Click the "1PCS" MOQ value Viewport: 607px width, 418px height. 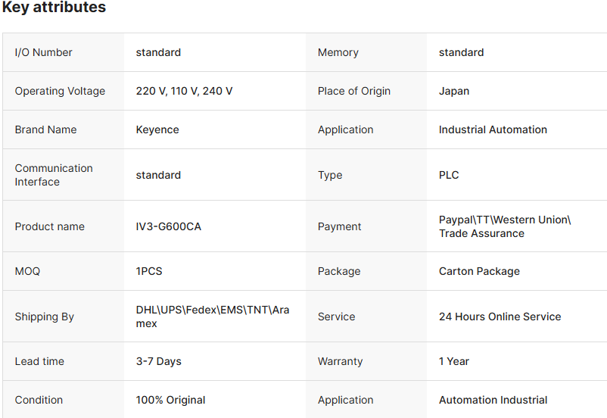click(x=149, y=271)
